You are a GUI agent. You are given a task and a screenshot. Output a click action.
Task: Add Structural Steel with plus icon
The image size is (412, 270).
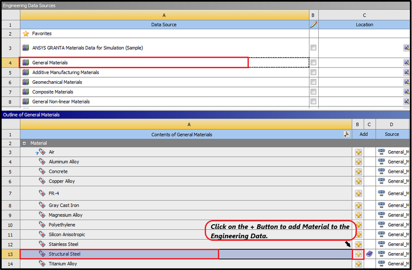point(358,254)
